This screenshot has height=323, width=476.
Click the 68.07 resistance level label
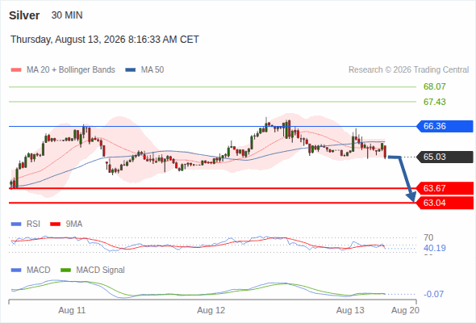[x=435, y=87]
